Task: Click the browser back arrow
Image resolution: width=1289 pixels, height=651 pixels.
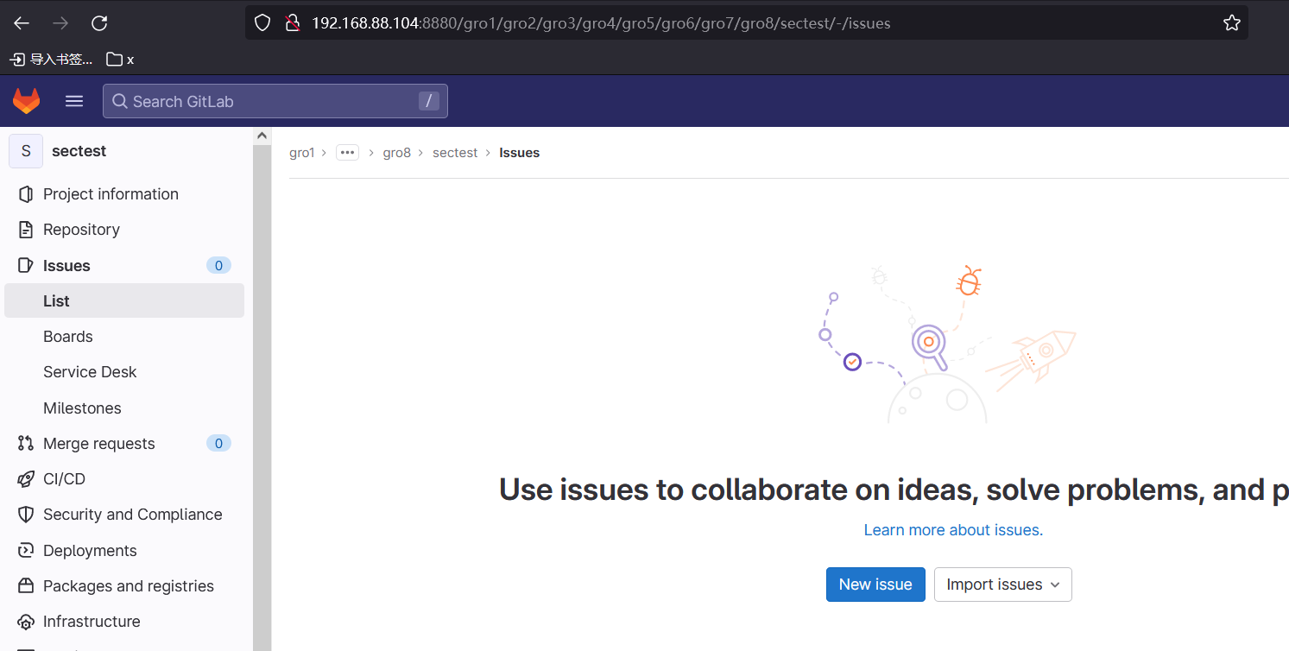Action: pos(22,23)
